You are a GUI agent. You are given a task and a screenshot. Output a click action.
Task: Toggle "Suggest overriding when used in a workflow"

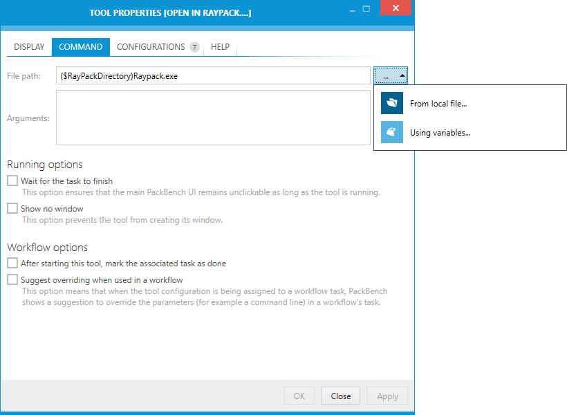click(12, 279)
